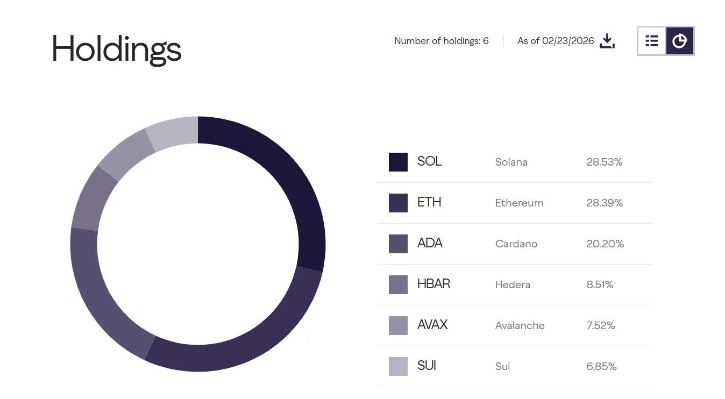Screen dimensions: 725x399
Task: Select the Solana holdings row
Action: [x=511, y=162]
